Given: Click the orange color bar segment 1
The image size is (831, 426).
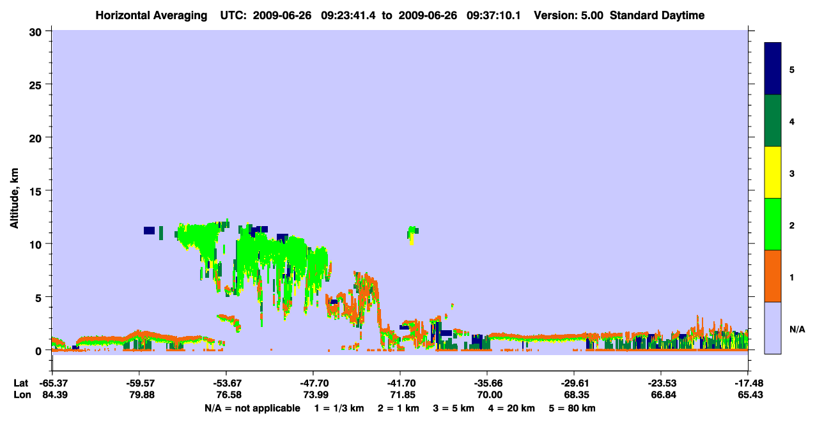Looking at the screenshot, I should 773,276.
